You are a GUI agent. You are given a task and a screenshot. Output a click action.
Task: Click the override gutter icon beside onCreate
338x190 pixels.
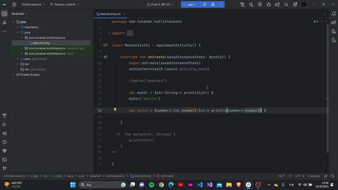tap(106, 57)
